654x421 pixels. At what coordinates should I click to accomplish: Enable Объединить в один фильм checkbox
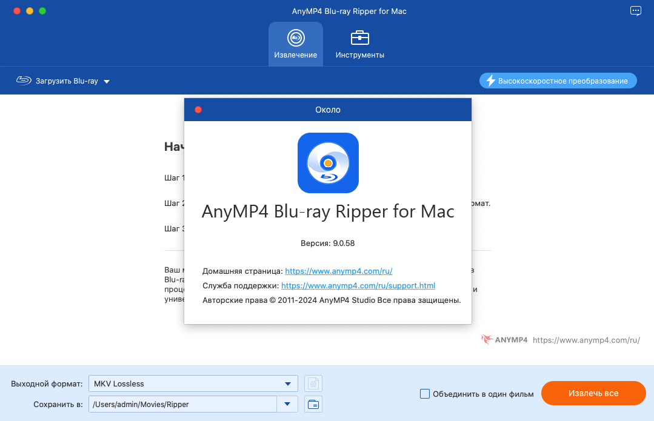(425, 394)
